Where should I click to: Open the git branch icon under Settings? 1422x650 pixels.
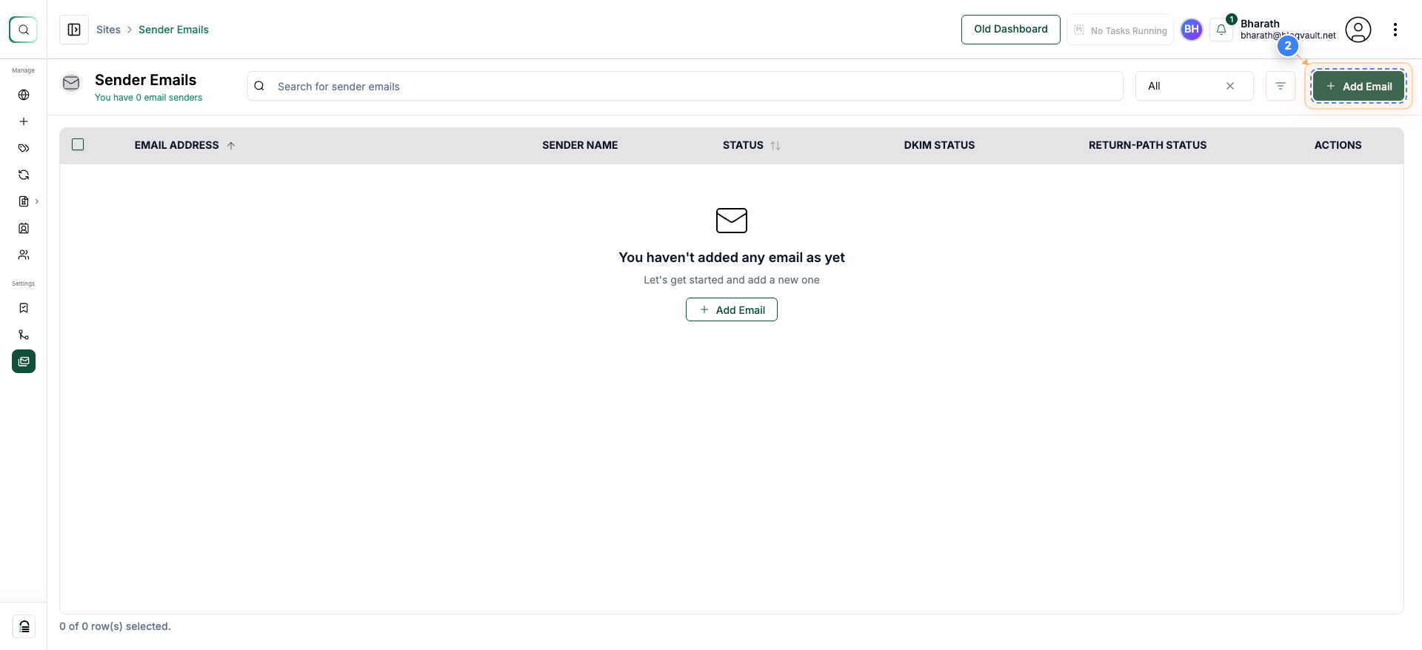tap(24, 335)
